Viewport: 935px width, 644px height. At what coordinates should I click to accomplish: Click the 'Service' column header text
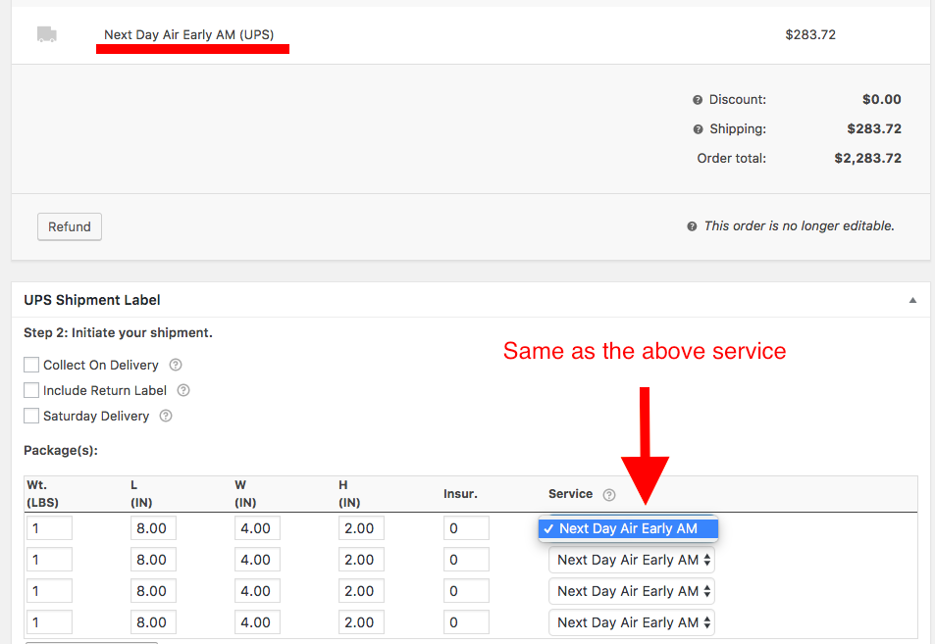(x=571, y=494)
